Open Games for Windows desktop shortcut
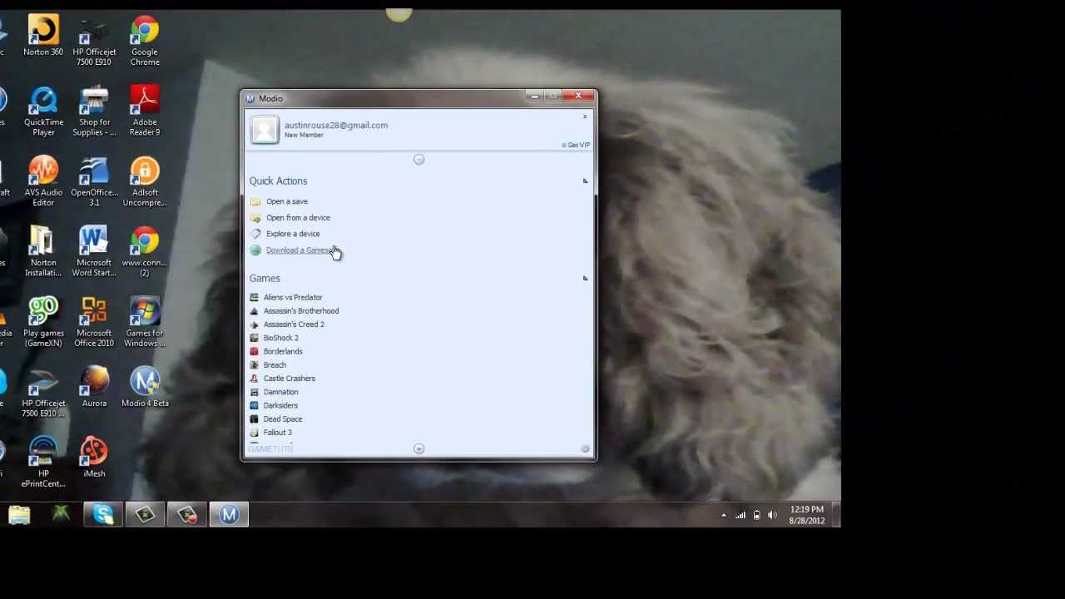 pos(145,322)
